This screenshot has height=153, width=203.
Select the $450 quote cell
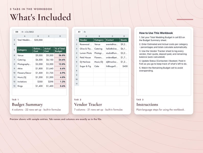coord(124,66)
